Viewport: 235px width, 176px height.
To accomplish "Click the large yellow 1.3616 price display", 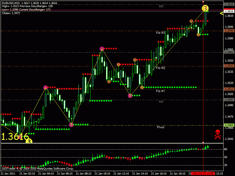I will 15,137.
